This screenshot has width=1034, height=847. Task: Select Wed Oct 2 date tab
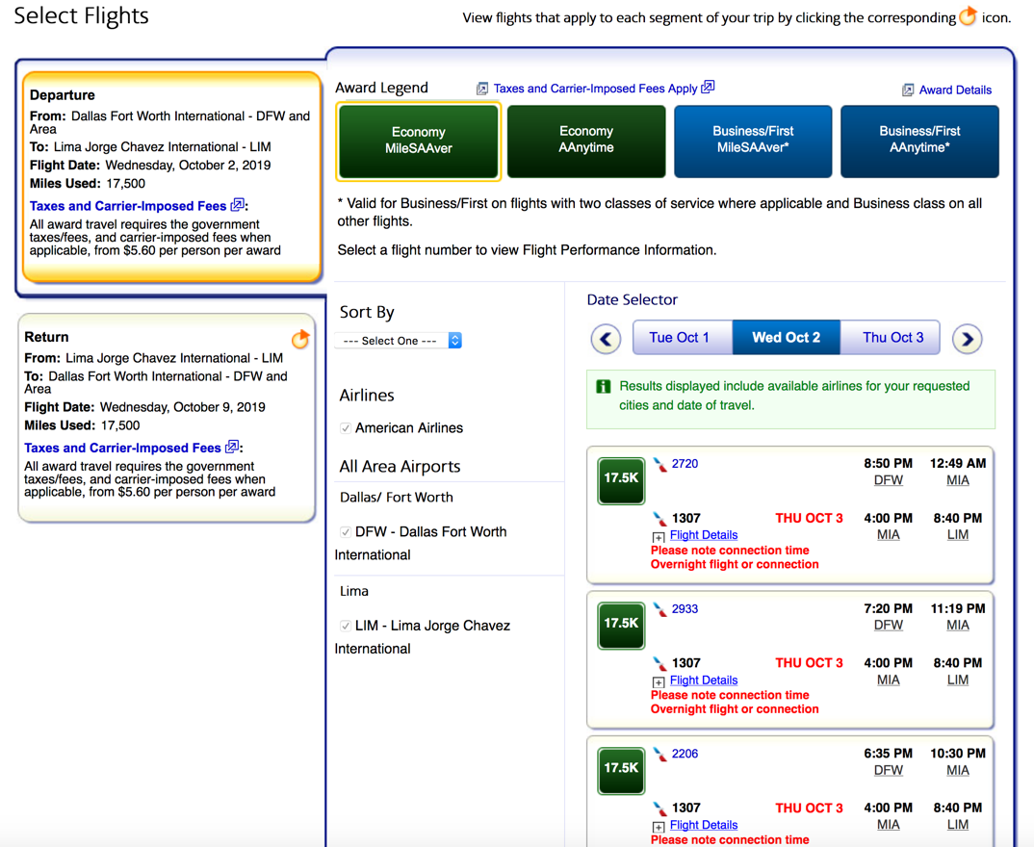(x=786, y=338)
